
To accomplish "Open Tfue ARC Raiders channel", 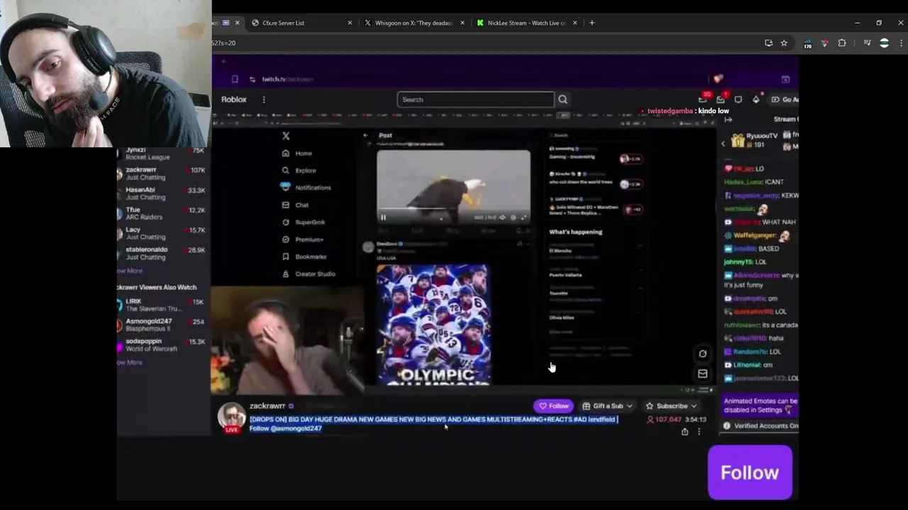I will tap(162, 213).
